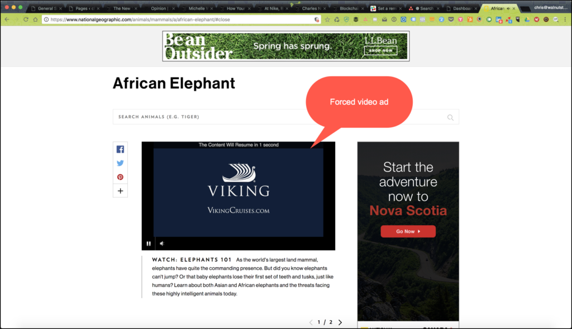Viewport: 572px width, 329px height.
Task: Mute the African tab audio icon
Action: (x=508, y=8)
